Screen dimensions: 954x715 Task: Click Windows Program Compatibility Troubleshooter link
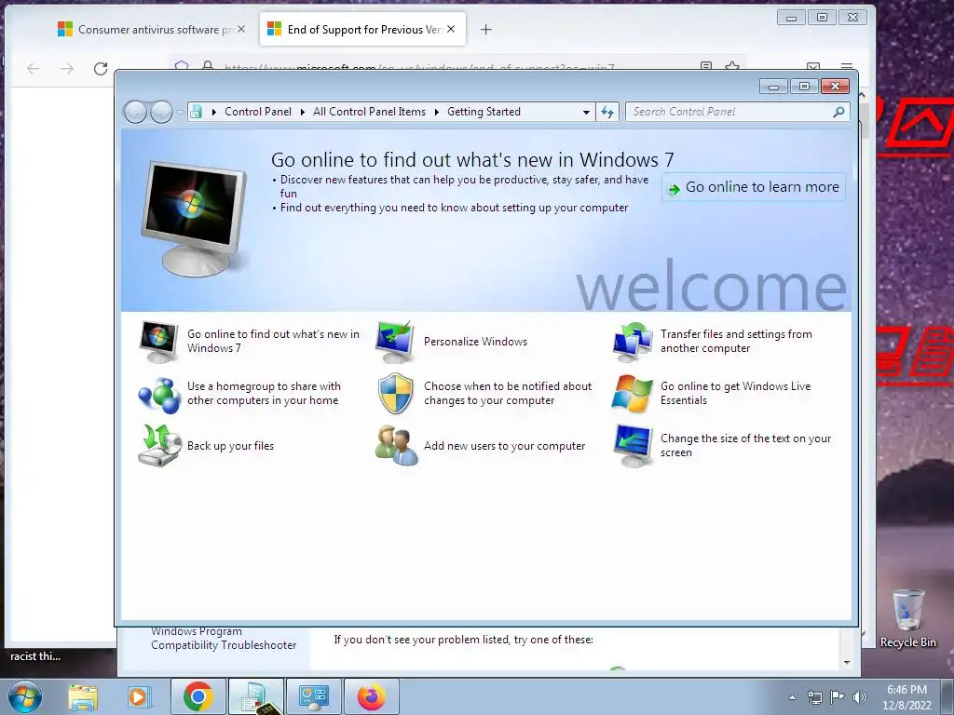click(x=224, y=639)
